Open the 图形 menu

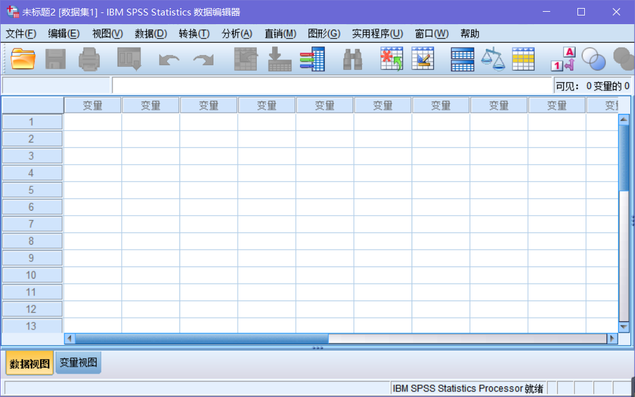pyautogui.click(x=324, y=33)
